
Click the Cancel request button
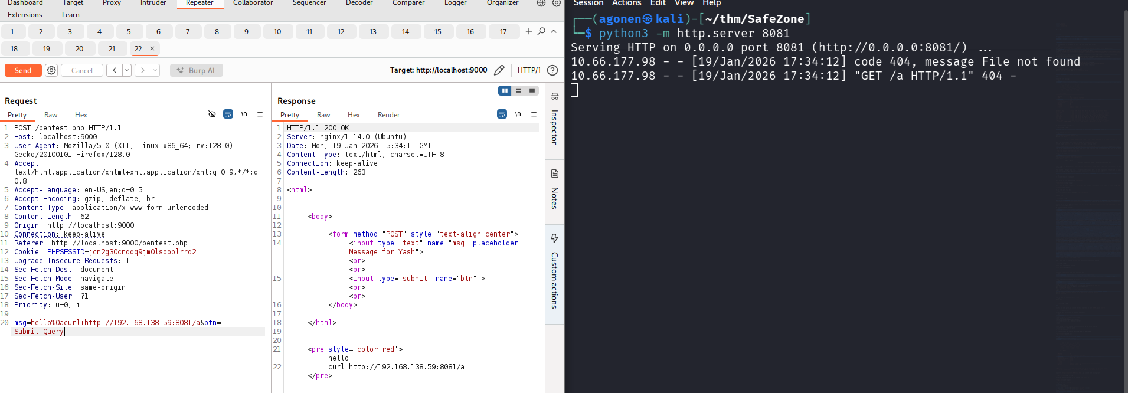(82, 70)
